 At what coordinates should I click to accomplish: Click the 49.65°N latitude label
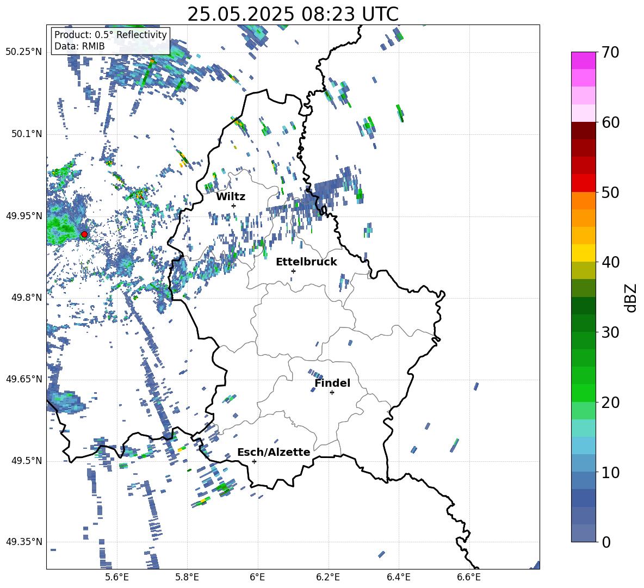tap(24, 379)
